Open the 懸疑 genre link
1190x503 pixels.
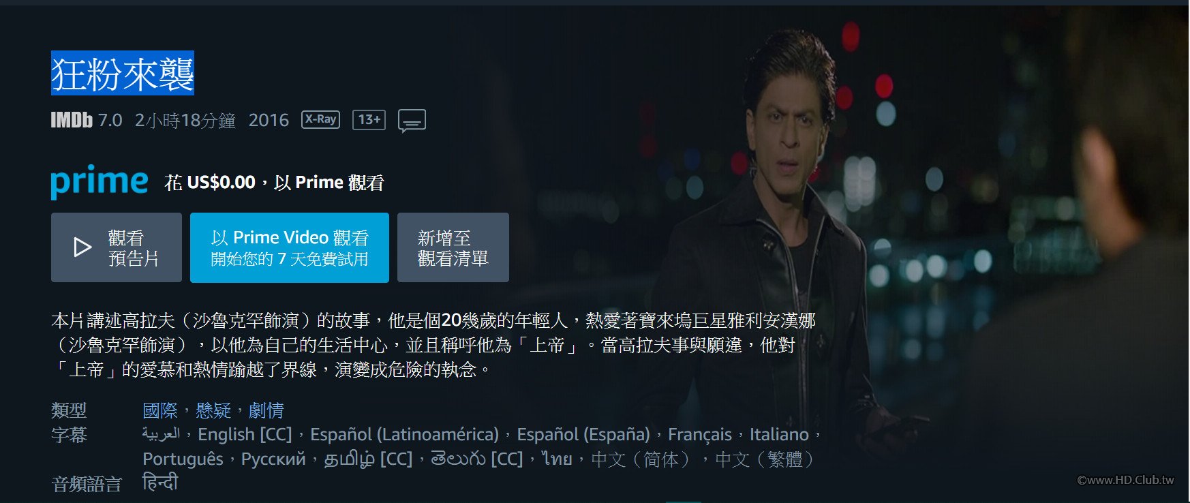point(213,410)
